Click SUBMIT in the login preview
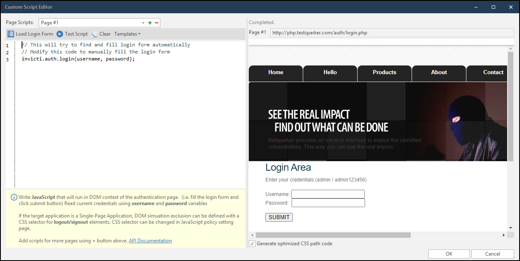This screenshot has width=520, height=261. click(279, 217)
